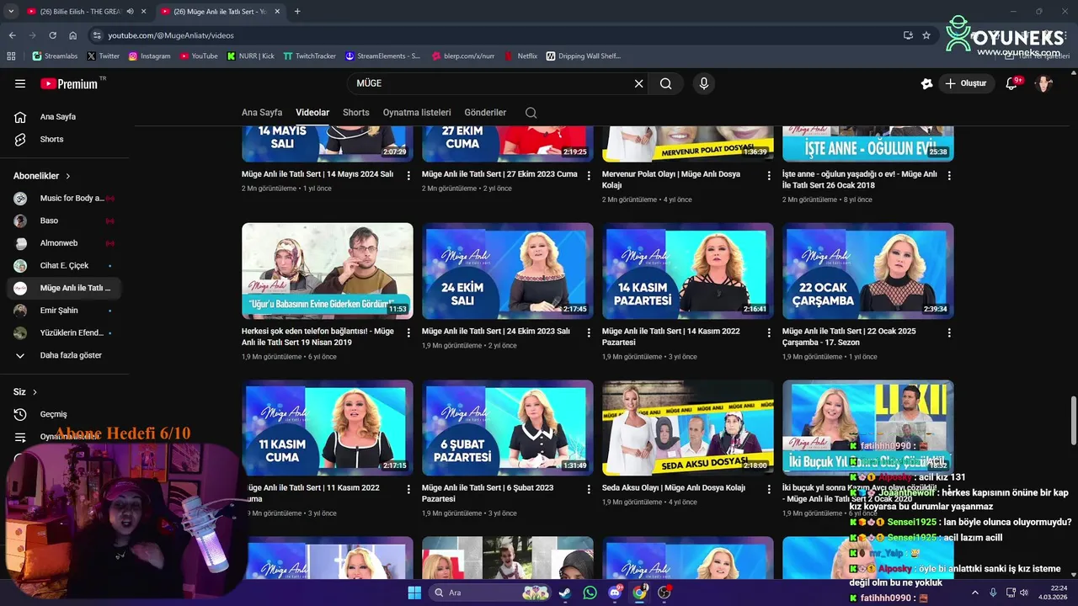Open options for the 6 Şubat 2023 Pazartesi video
The width and height of the screenshot is (1078, 606).
tap(589, 490)
